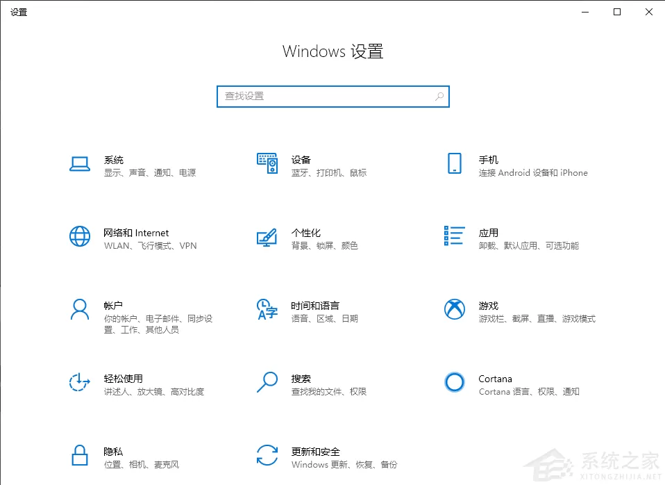Click the magnifier icon in the search box

[x=439, y=97]
